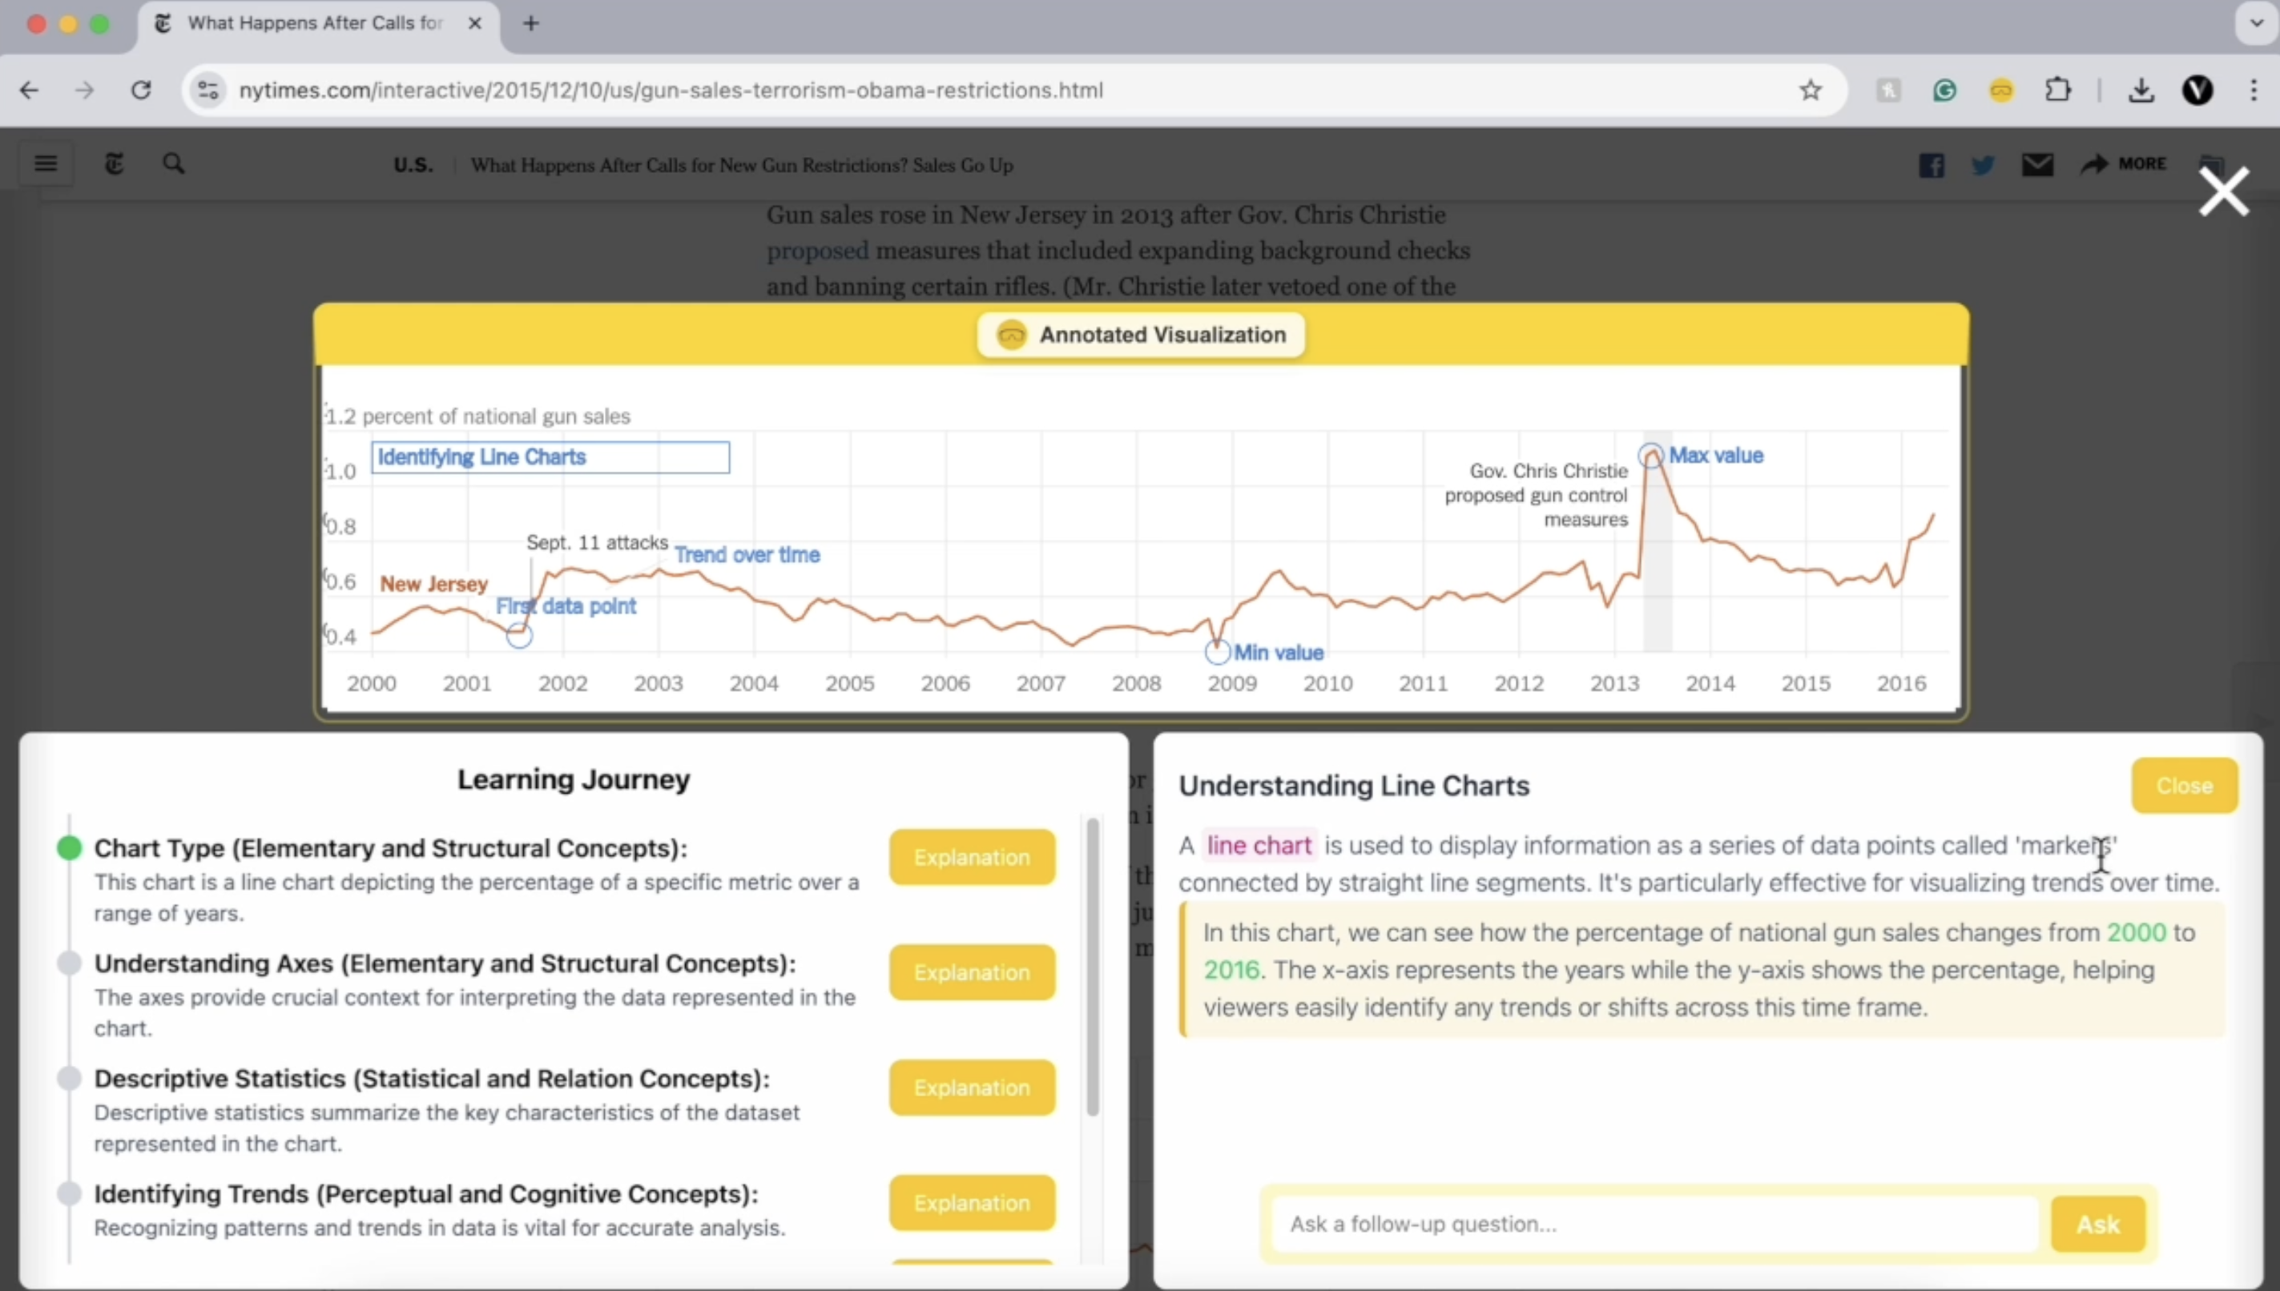Click the Learning Journey scrollbar

[1093, 967]
